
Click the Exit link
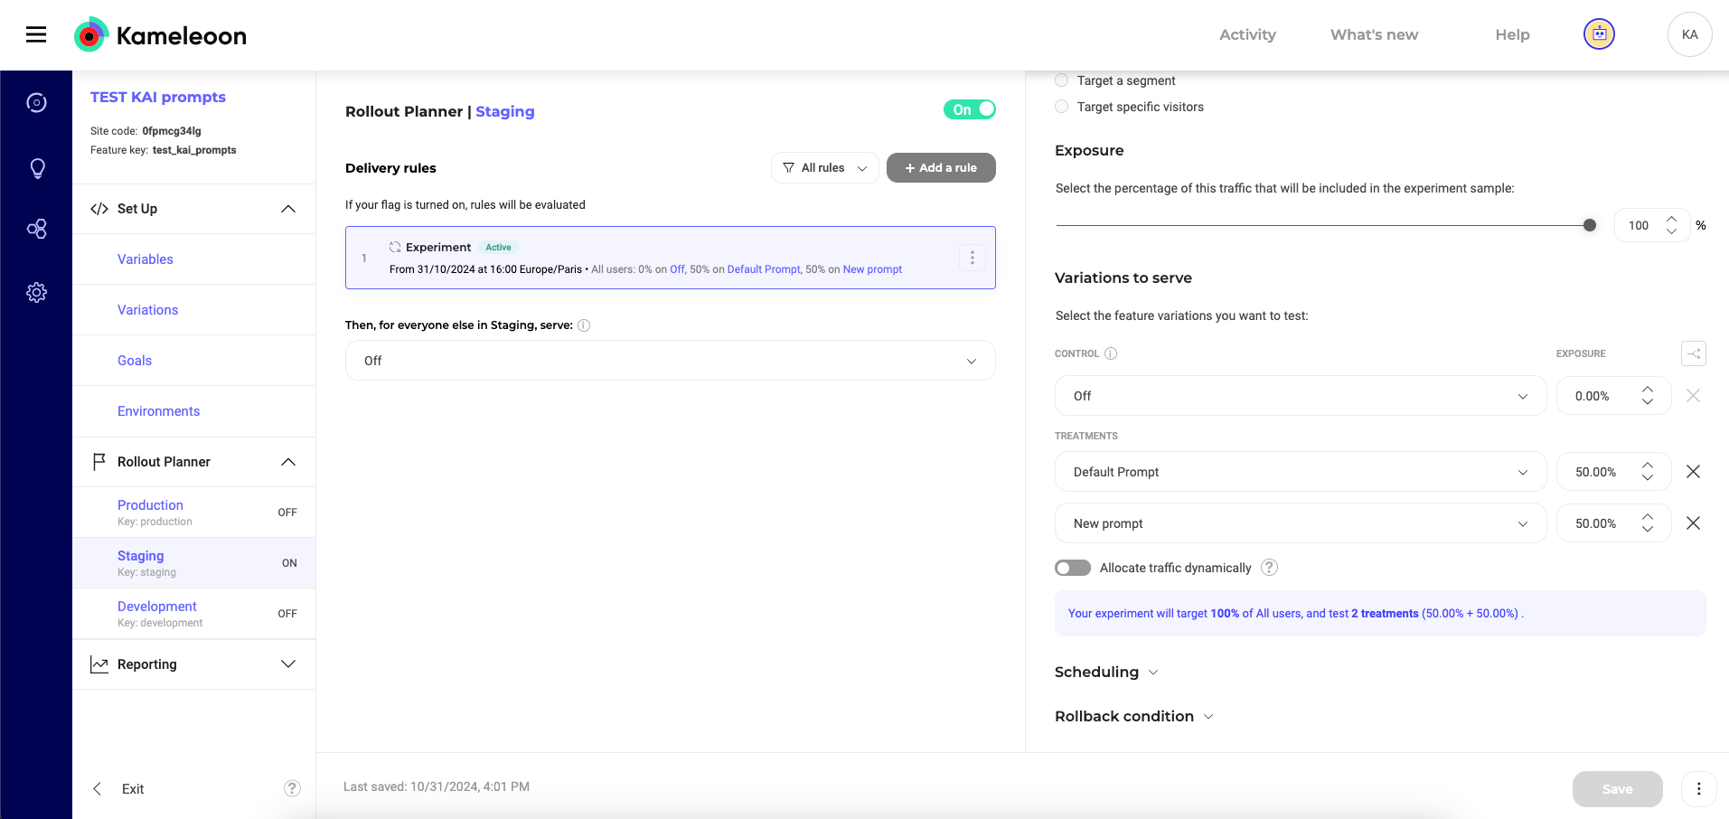click(x=133, y=789)
